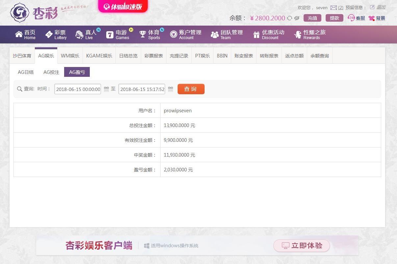This screenshot has width=397, height=264.
Task: Open the Discount (优惠活动) gift menu
Action: [x=269, y=34]
